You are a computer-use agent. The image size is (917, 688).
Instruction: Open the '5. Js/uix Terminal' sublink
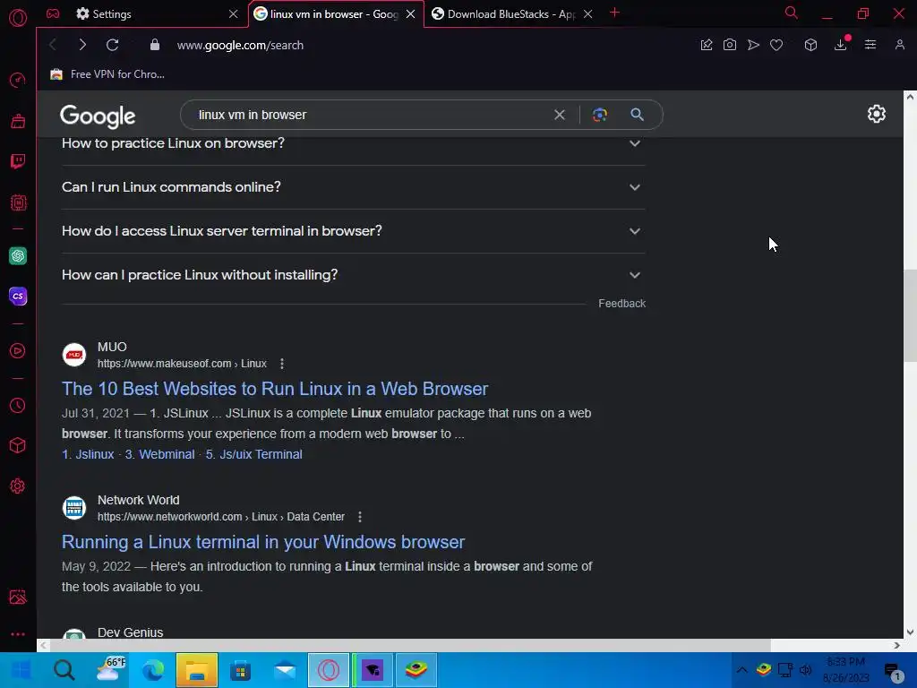[x=253, y=454]
